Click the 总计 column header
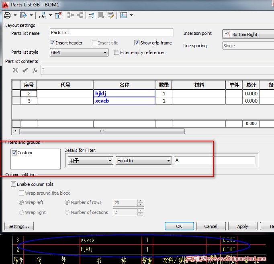 point(251,85)
